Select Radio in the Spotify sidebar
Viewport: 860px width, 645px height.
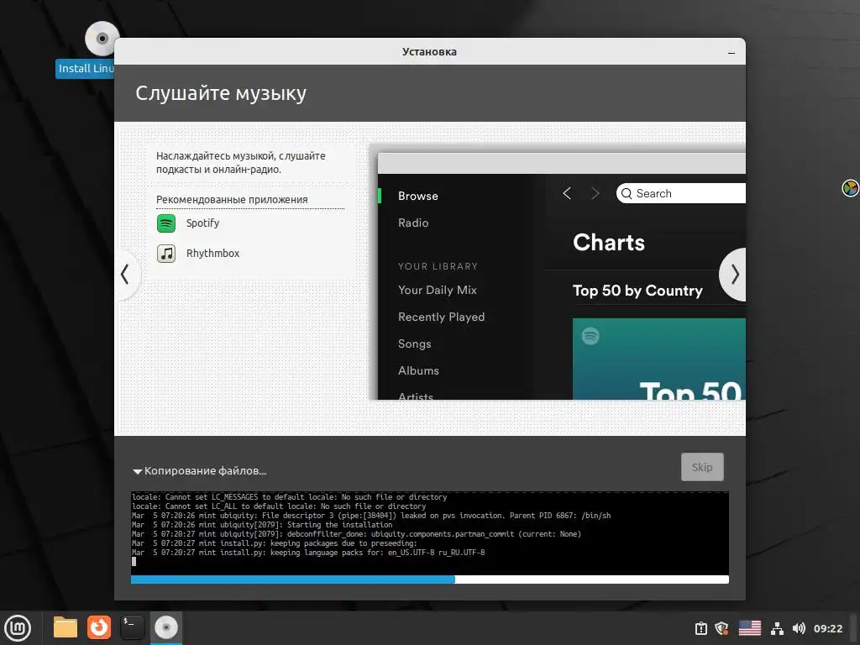click(413, 223)
